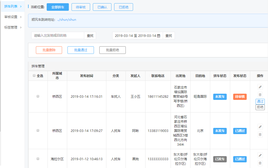Click timestamp 2019-01-12 10:46:13
Screen dimensions: 268x168
coord(86,159)
